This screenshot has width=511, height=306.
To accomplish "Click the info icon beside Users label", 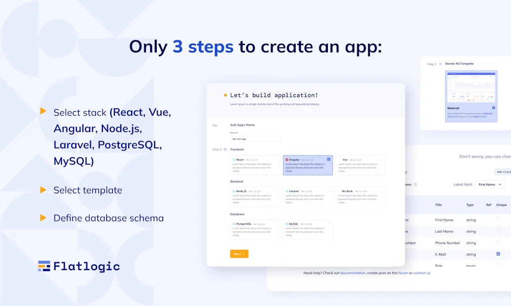I will click(x=415, y=184).
